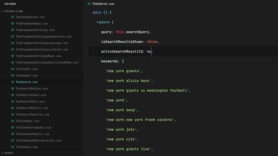
Task: Click Vue icon beside TheSearchMobile.vue
Action: coord(13,108)
